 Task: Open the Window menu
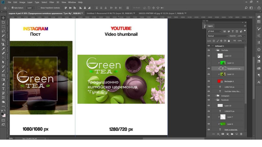(x=72, y=2)
